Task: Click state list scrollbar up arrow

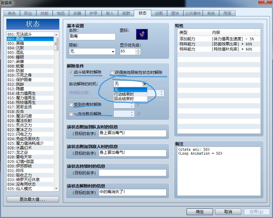Action: point(56,35)
